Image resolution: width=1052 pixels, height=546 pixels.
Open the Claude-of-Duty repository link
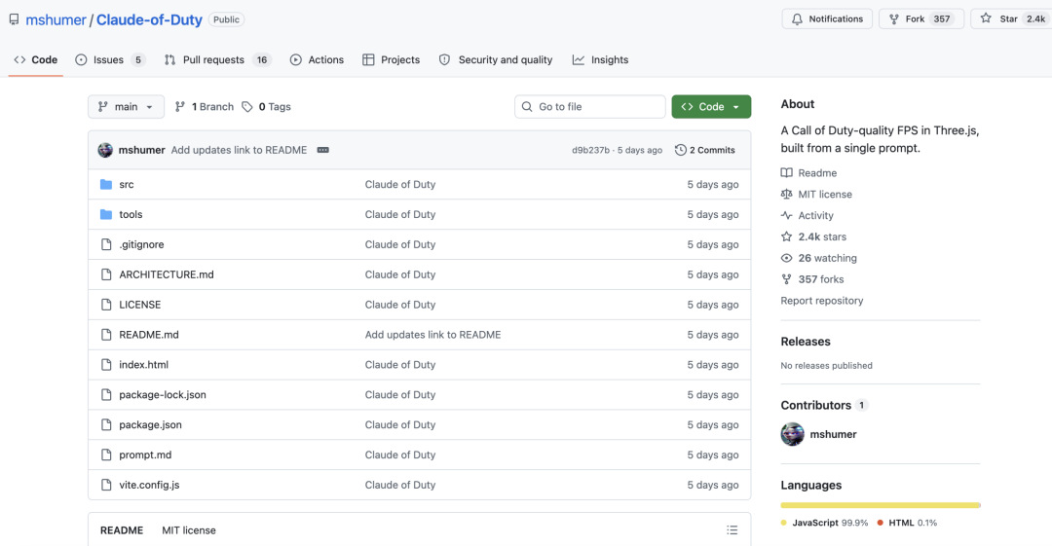coord(149,19)
